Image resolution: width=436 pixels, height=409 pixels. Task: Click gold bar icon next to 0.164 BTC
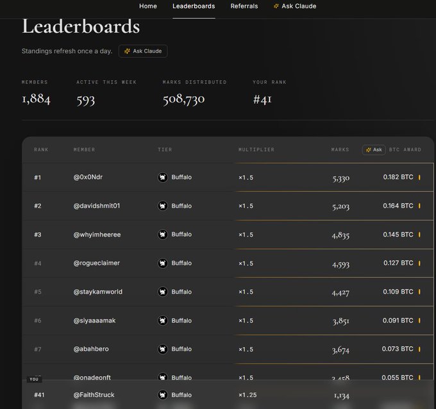tap(419, 206)
